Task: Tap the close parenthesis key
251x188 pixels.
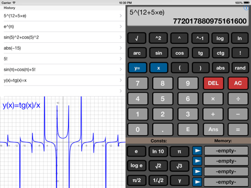Action: [200, 68]
